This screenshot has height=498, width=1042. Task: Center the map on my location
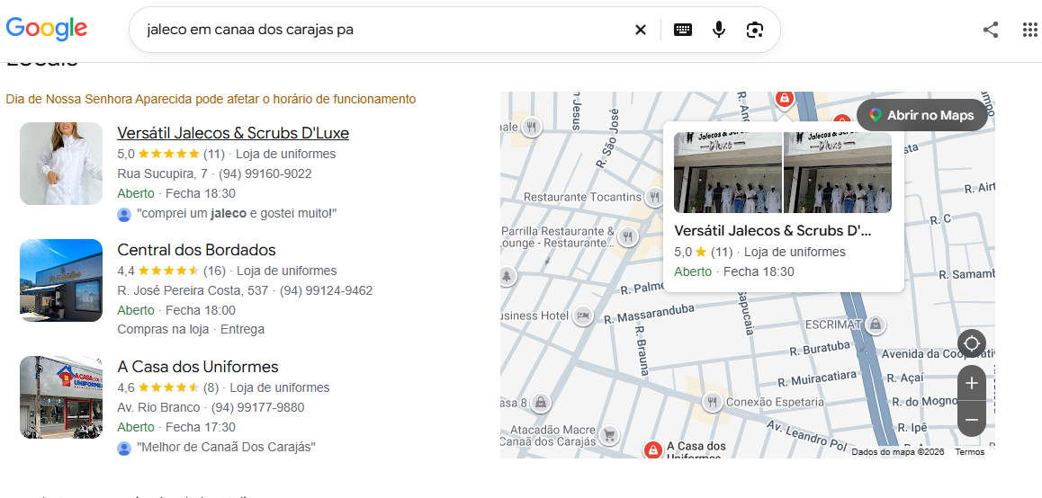972,344
